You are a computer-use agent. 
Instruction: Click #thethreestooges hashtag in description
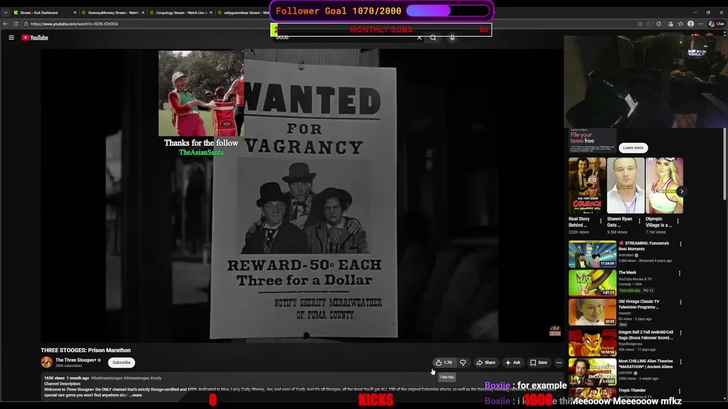[x=106, y=378]
